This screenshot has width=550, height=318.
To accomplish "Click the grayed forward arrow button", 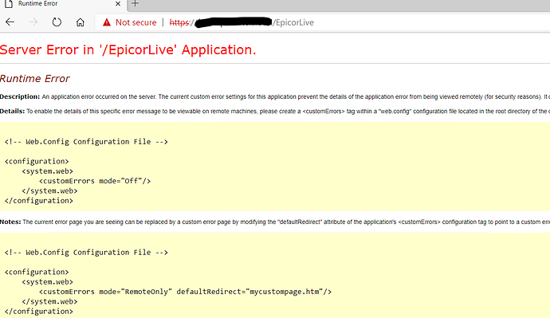I will (x=33, y=22).
